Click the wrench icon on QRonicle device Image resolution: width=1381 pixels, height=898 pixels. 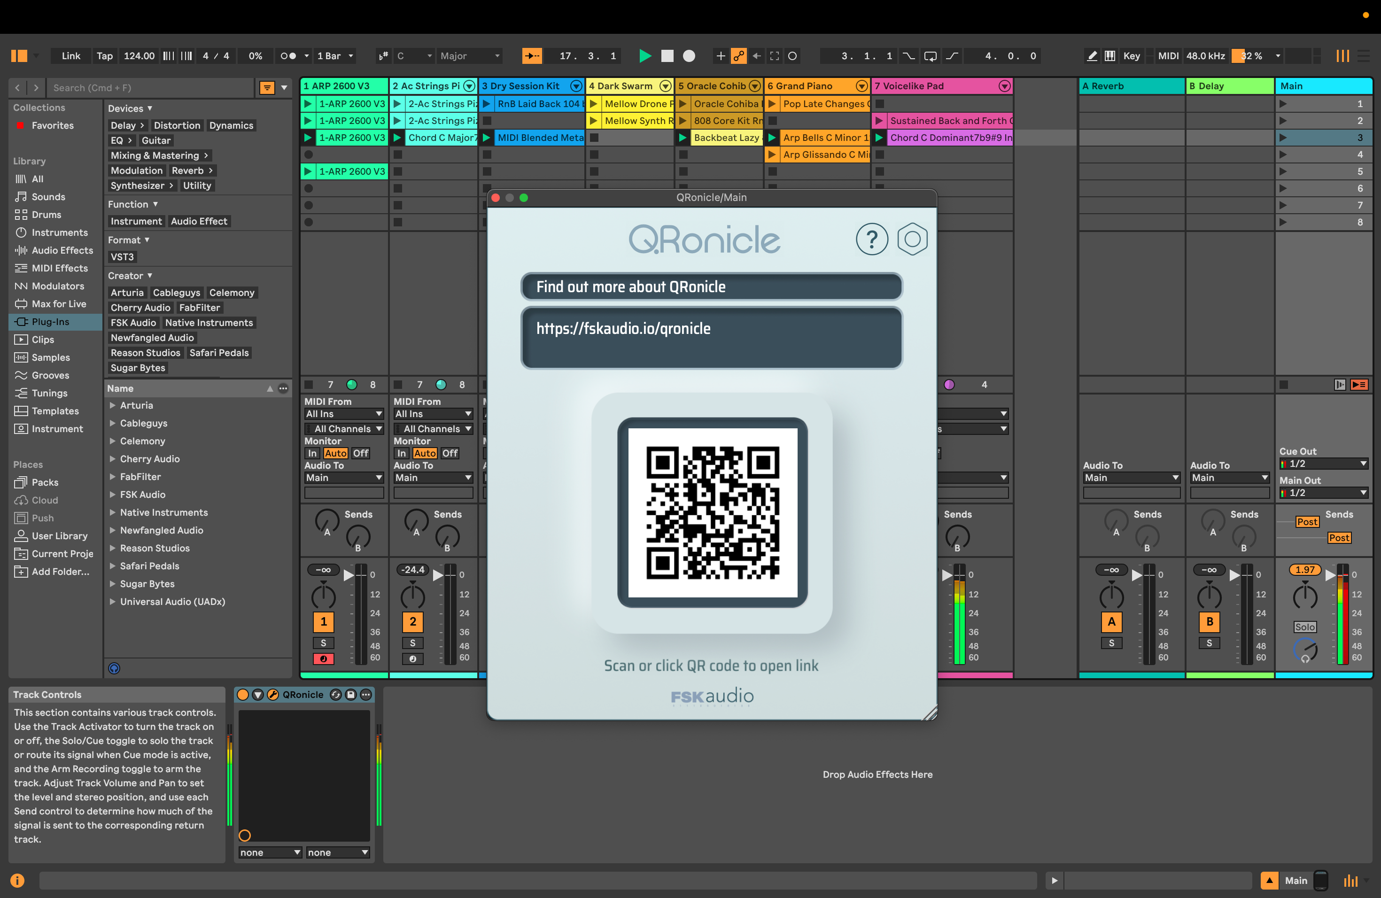[273, 694]
